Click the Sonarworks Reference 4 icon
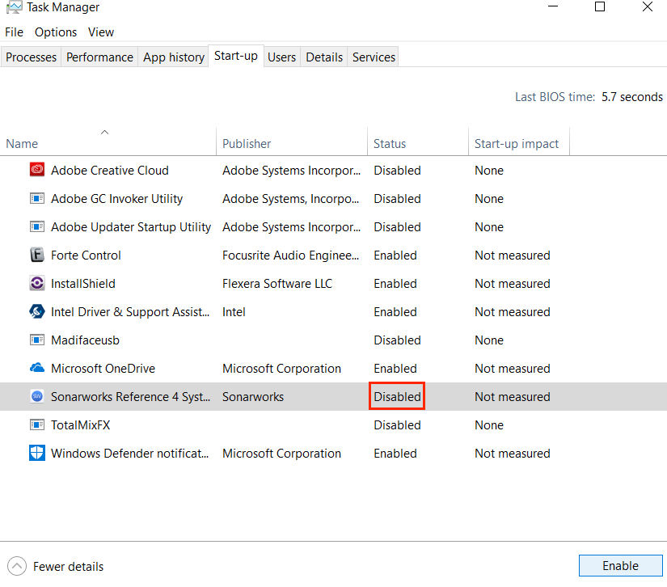 (x=37, y=396)
